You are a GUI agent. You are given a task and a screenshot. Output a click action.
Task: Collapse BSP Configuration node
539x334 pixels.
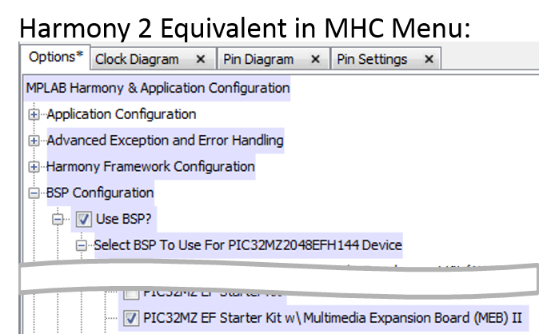pyautogui.click(x=34, y=193)
